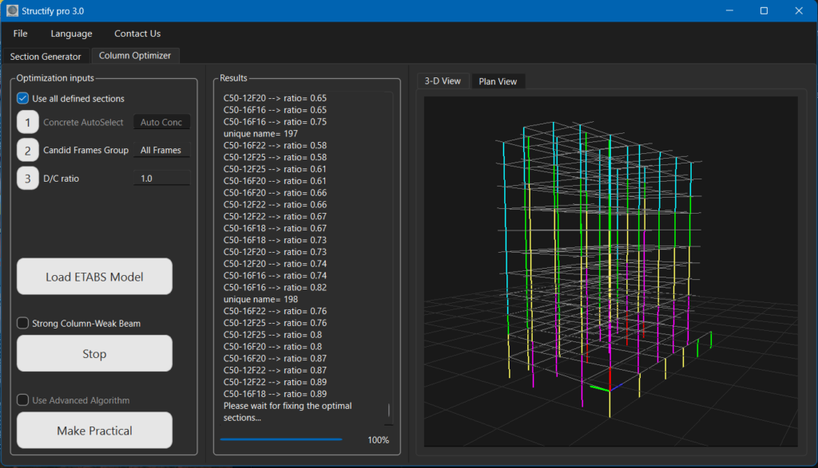Viewport: 818px width, 468px height.
Task: Click the step 3 number badge
Action: click(x=28, y=179)
